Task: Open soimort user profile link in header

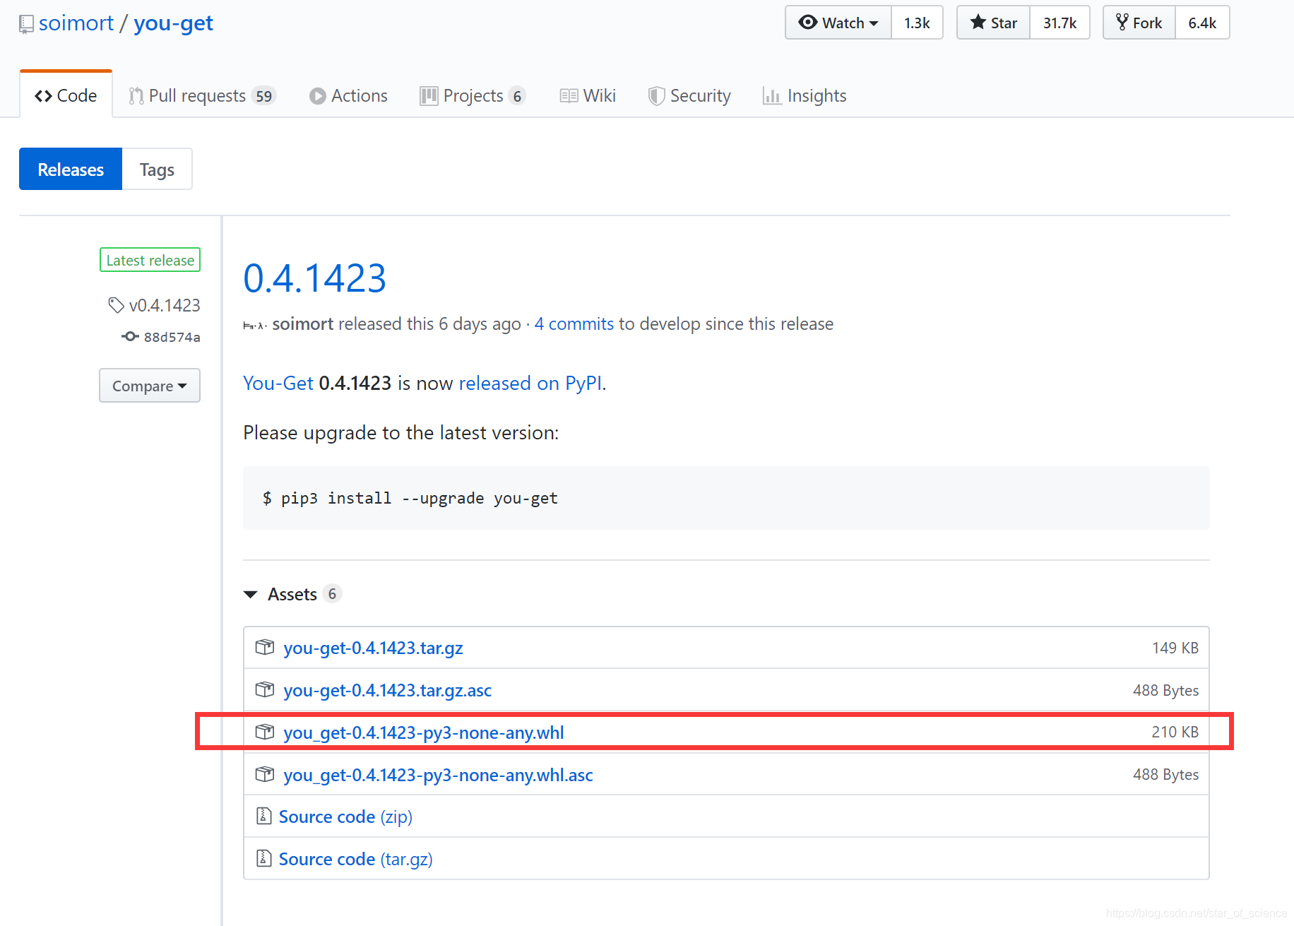Action: tap(76, 23)
